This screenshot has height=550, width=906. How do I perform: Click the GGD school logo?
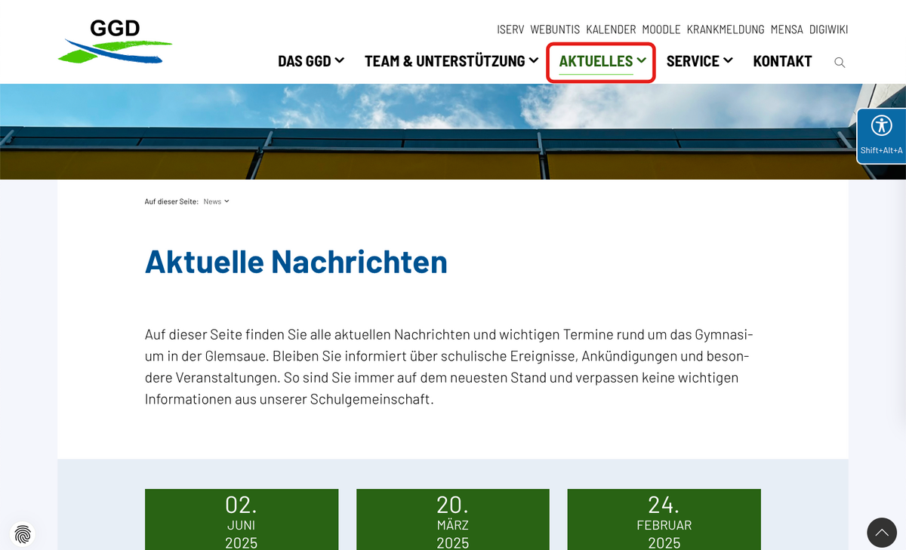[115, 41]
